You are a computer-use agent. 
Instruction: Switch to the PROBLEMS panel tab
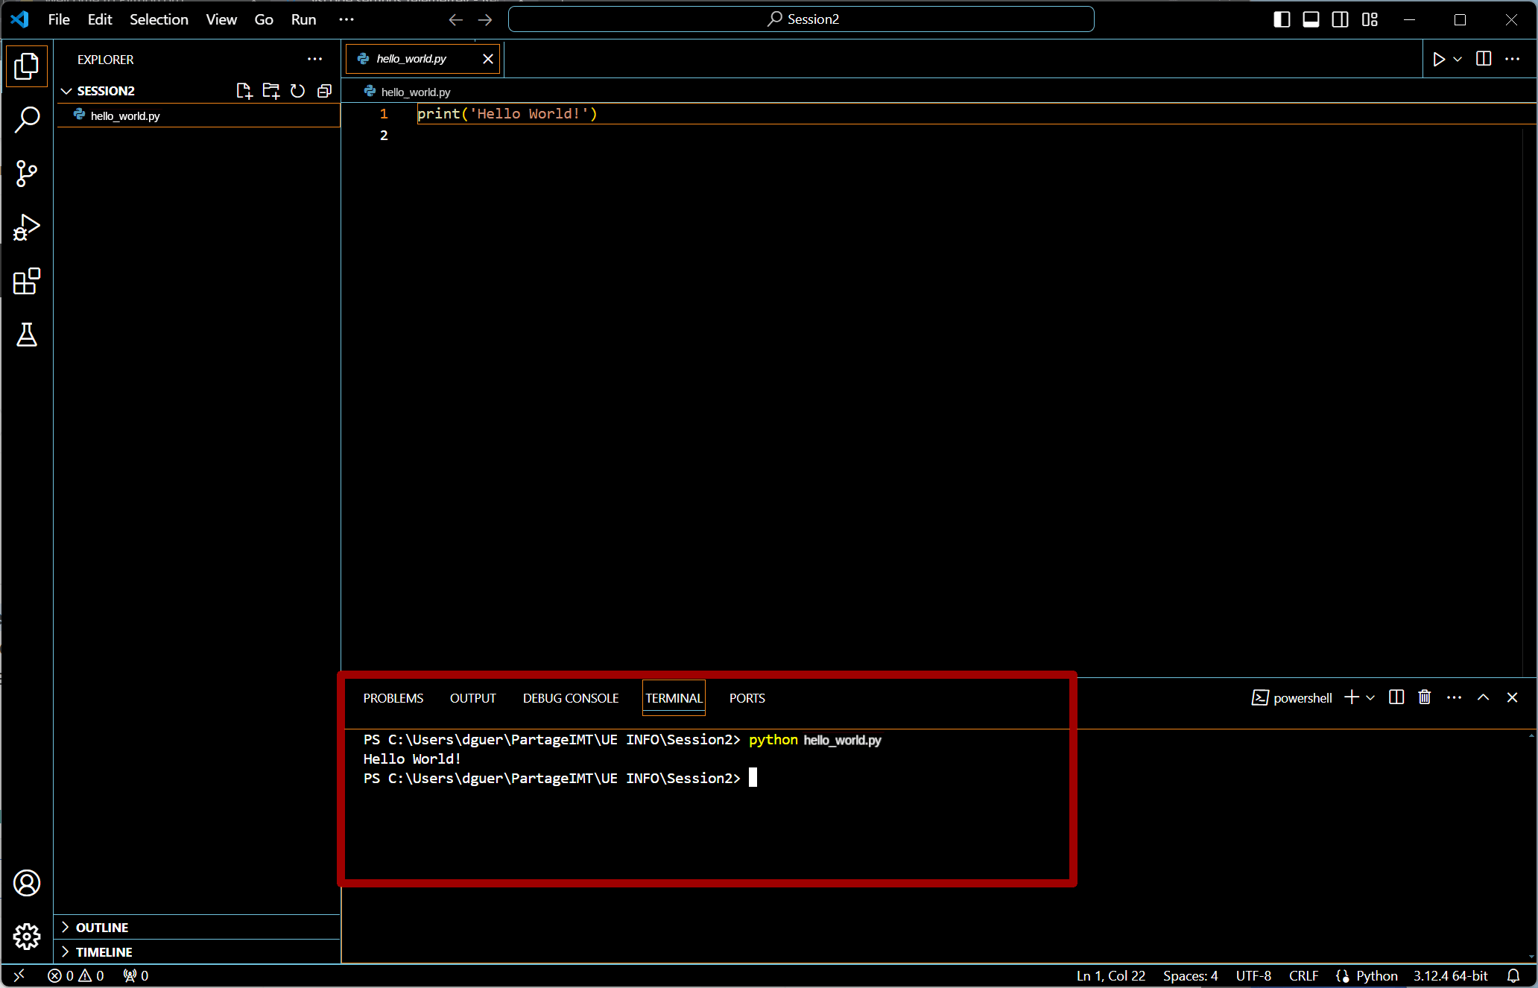point(393,698)
